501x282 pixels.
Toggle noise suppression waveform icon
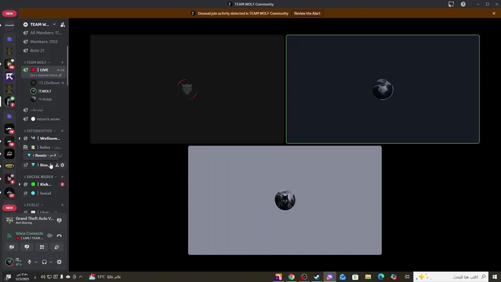pos(50,235)
